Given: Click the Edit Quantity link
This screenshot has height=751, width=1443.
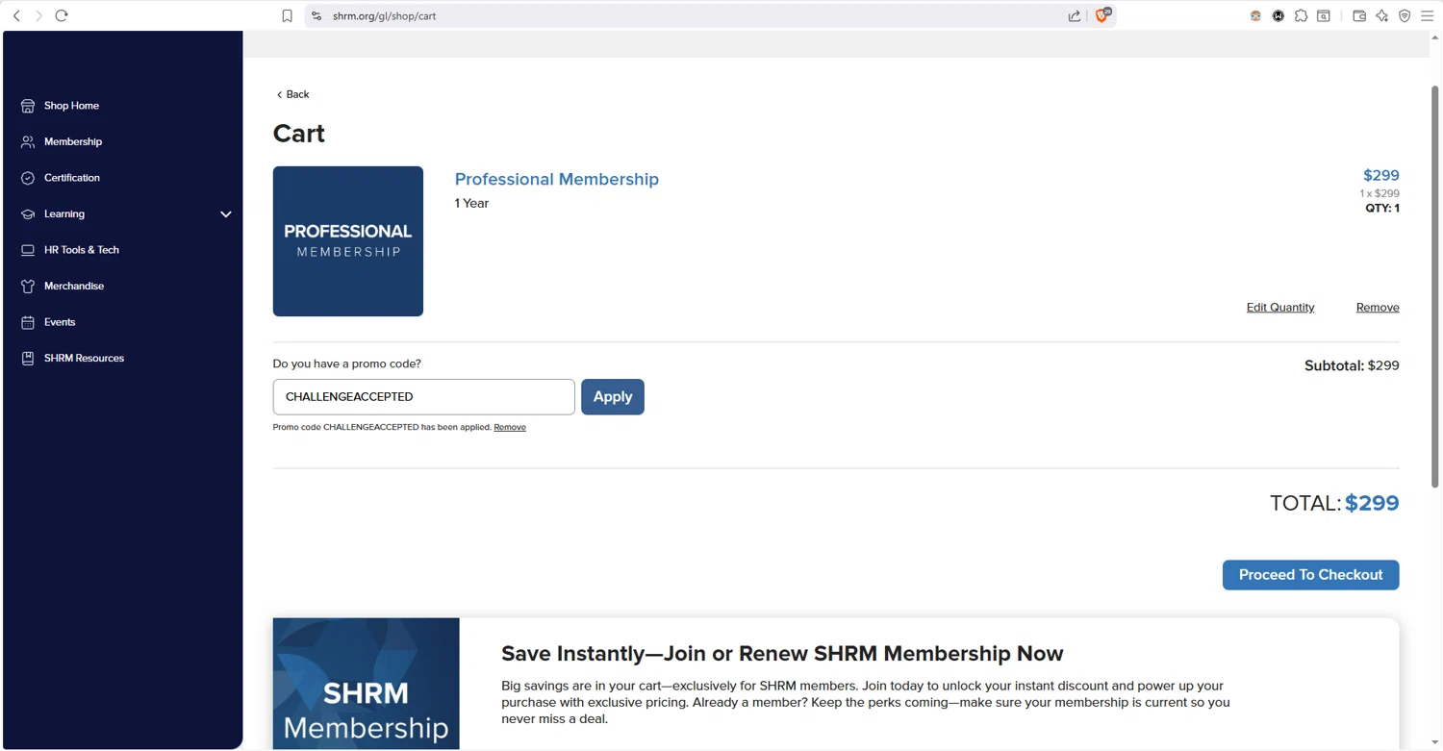Looking at the screenshot, I should pos(1279,308).
